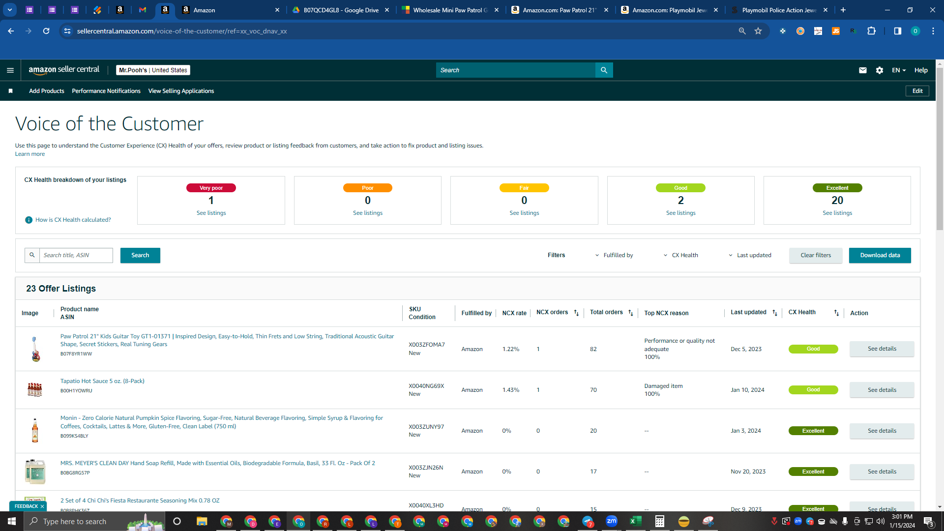Click the bookmark flag icon beside Add Products
944x531 pixels.
[10, 91]
